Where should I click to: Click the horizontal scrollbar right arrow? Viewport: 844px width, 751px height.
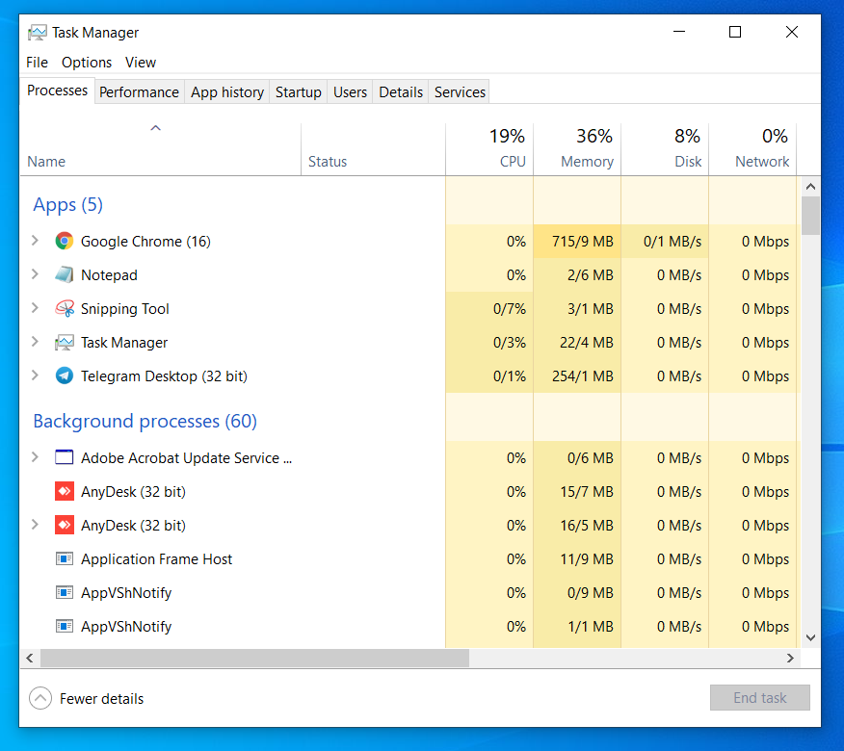tap(791, 659)
